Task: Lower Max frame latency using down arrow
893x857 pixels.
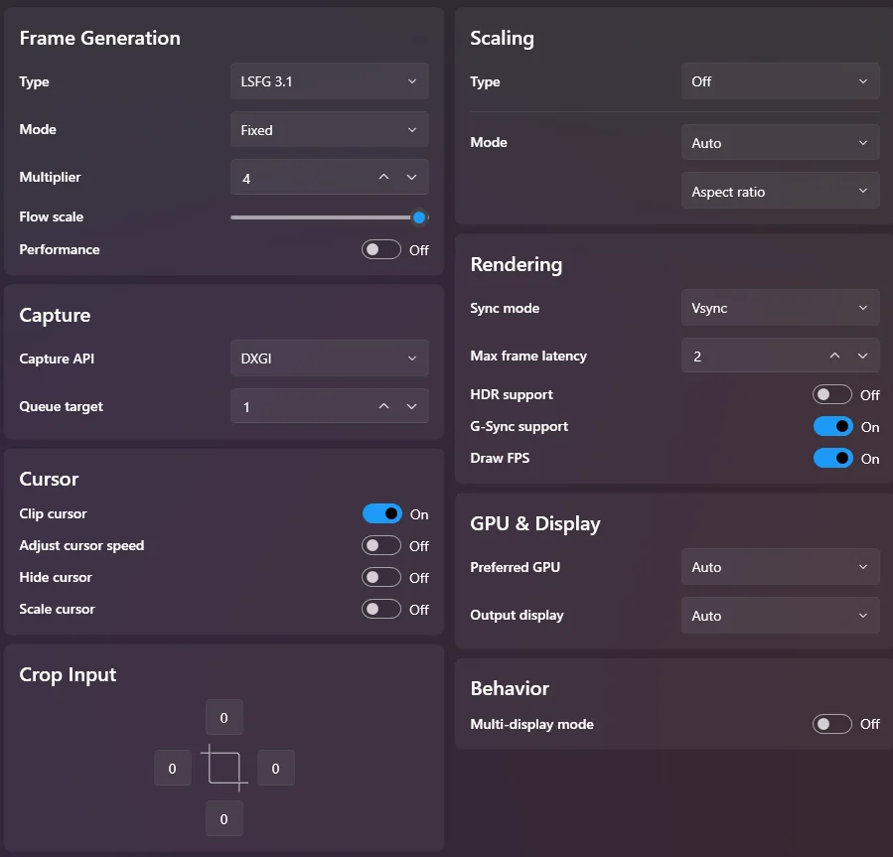Action: [863, 356]
